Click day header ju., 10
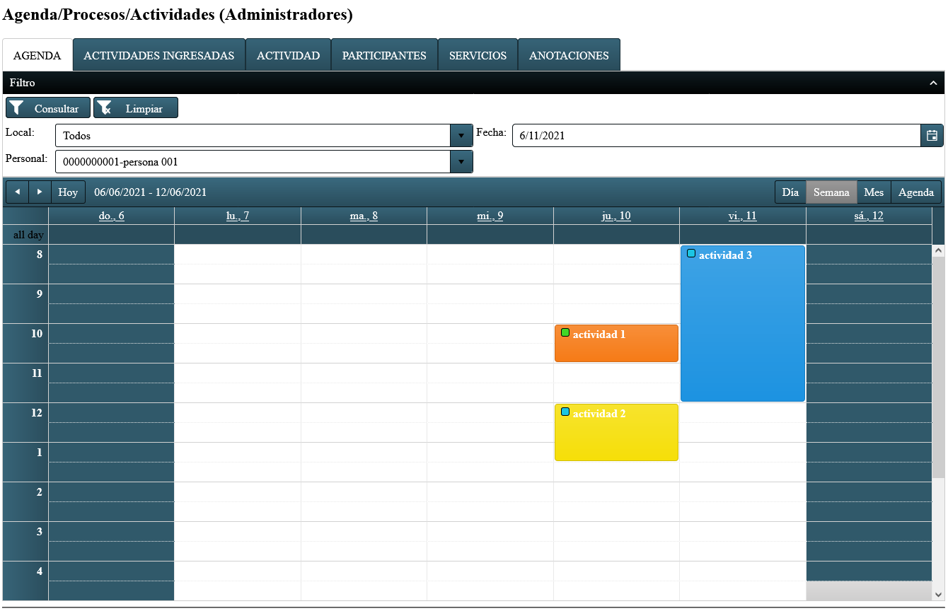 click(616, 216)
